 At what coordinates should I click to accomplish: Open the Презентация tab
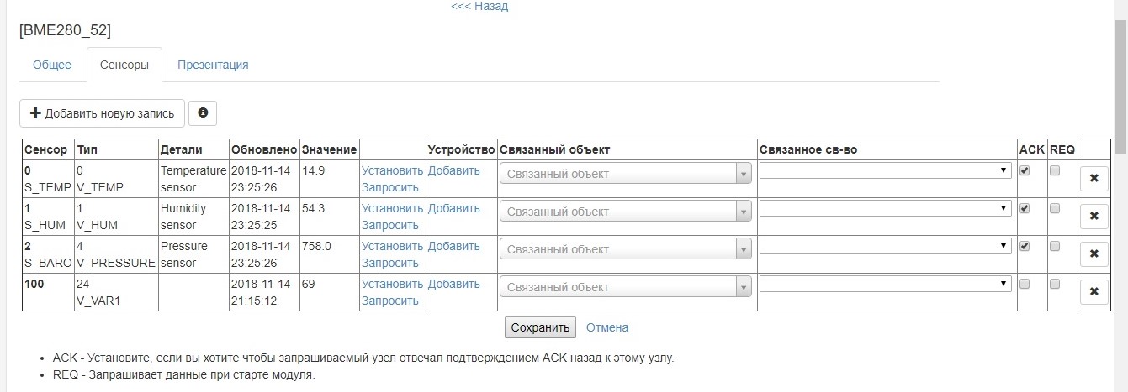pyautogui.click(x=213, y=65)
